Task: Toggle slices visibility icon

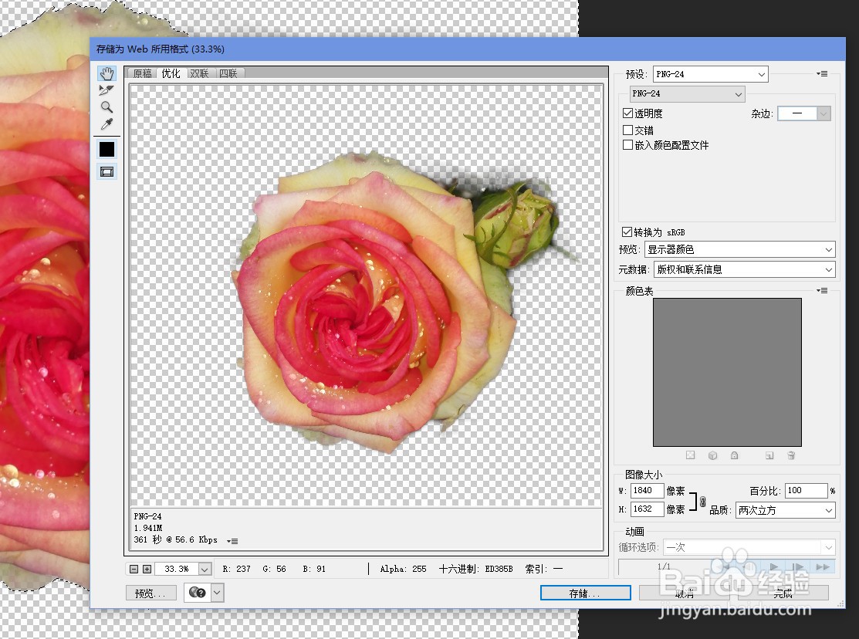Action: click(107, 172)
